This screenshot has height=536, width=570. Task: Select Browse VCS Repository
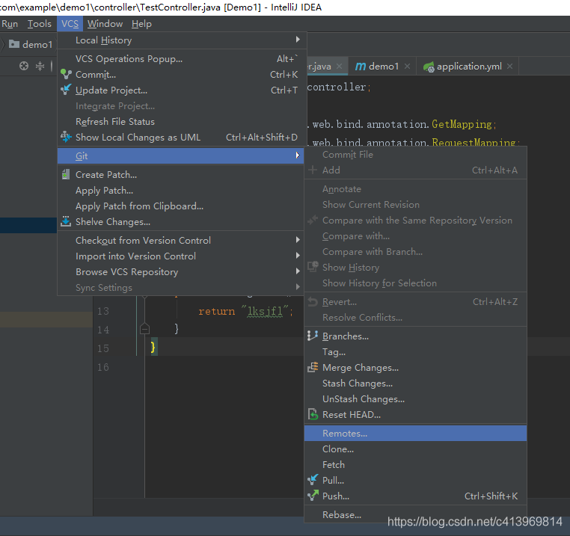pyautogui.click(x=181, y=272)
